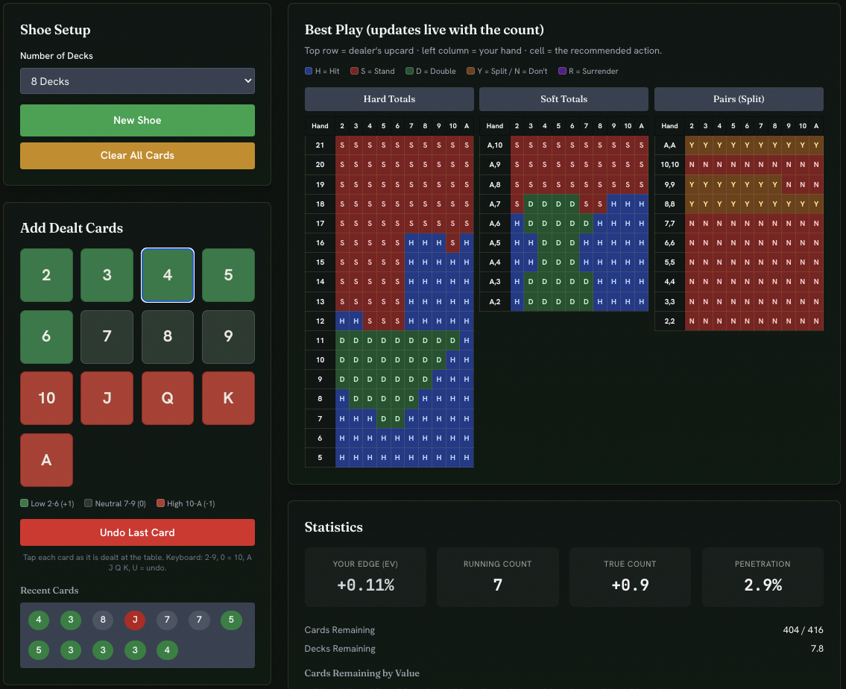Click the Neutral 7-9 (0) legend swatch
846x689 pixels.
click(x=89, y=503)
